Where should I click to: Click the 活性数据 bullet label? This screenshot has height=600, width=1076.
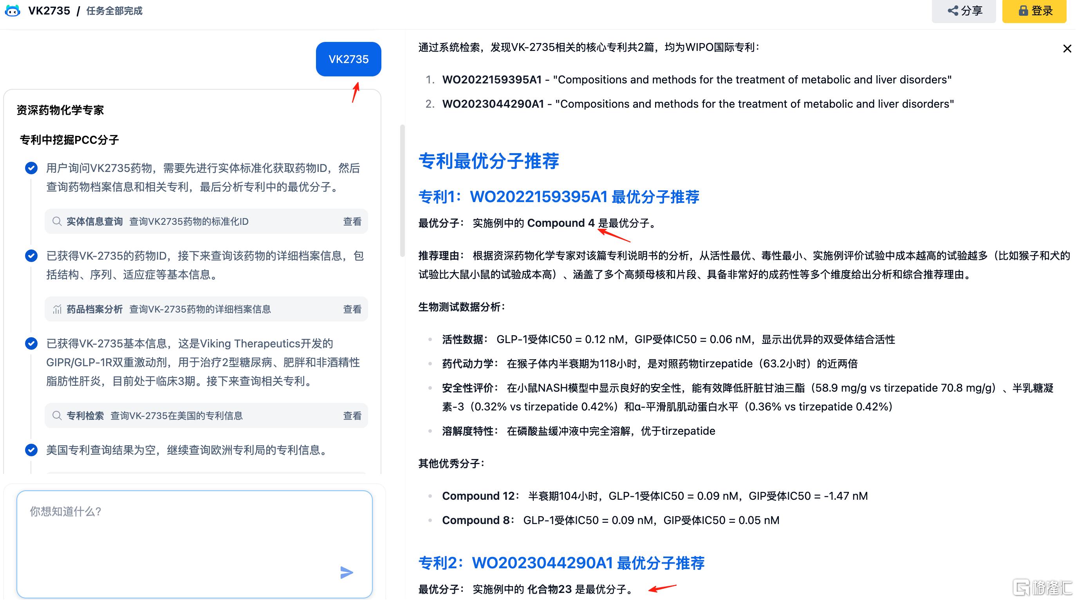tap(465, 340)
